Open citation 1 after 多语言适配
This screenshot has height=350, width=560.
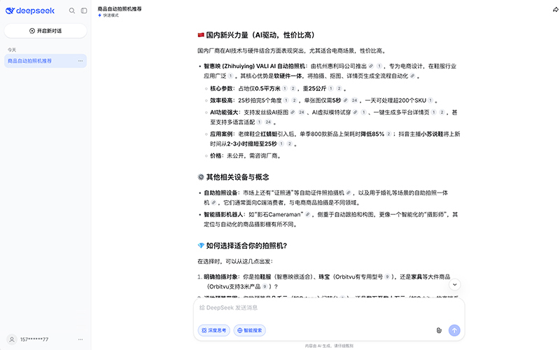point(259,122)
